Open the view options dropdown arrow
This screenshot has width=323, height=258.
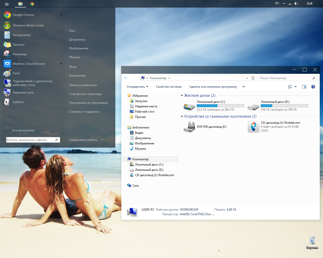[295, 87]
